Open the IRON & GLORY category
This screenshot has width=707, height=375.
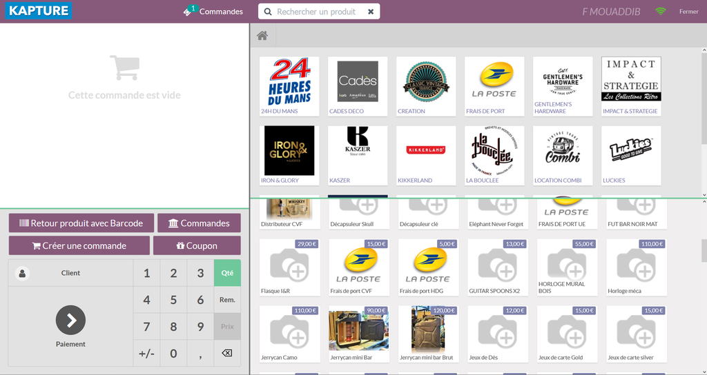(289, 155)
